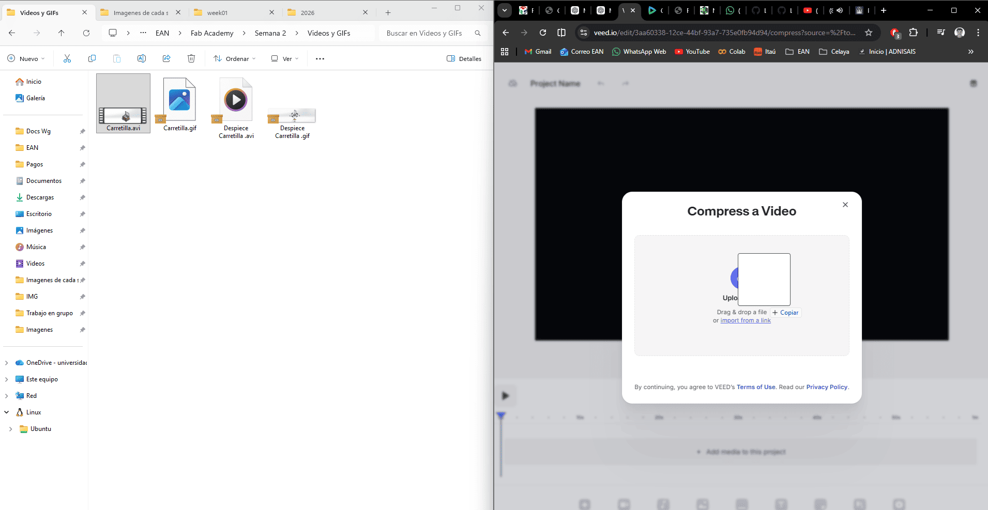Click the split screen icon in the address bar

(x=561, y=33)
